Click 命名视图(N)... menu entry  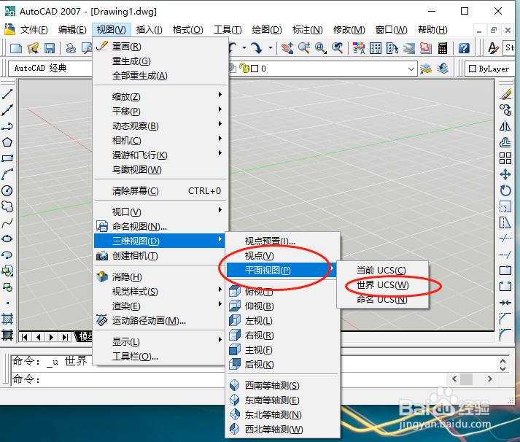(161, 226)
